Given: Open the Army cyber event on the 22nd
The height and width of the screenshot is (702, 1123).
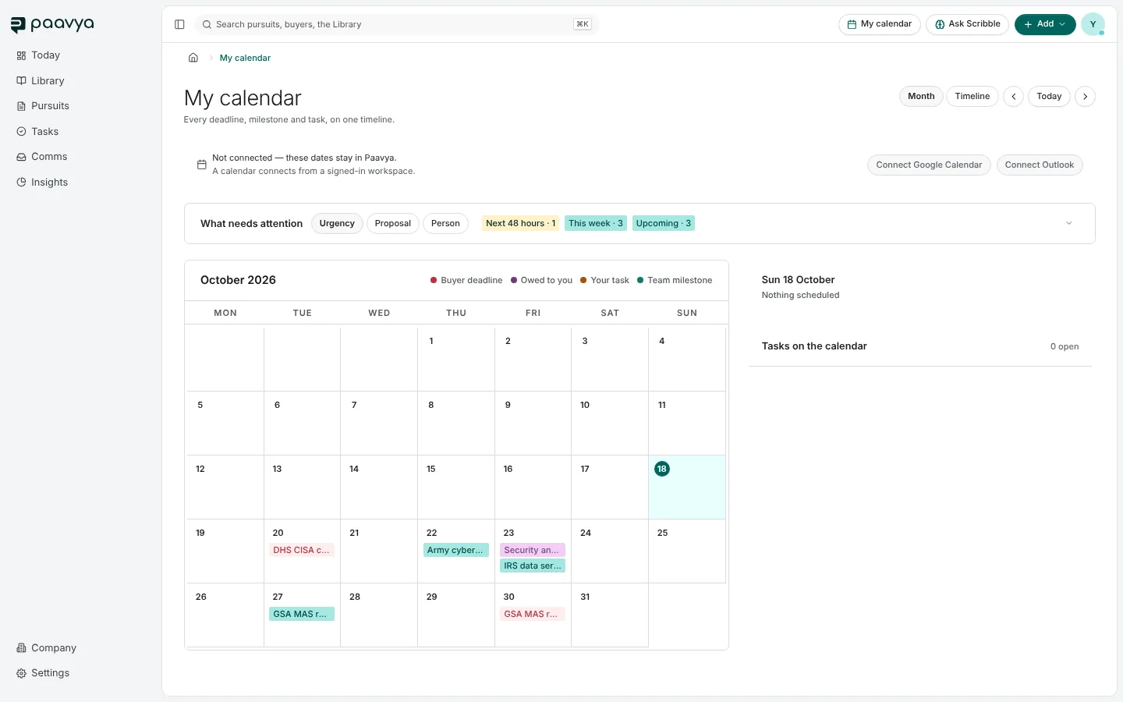Looking at the screenshot, I should click(x=456, y=551).
